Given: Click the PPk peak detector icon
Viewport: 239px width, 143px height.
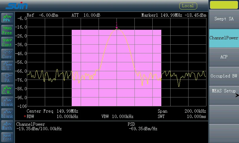Looking at the screenshot, I should [7, 18].
